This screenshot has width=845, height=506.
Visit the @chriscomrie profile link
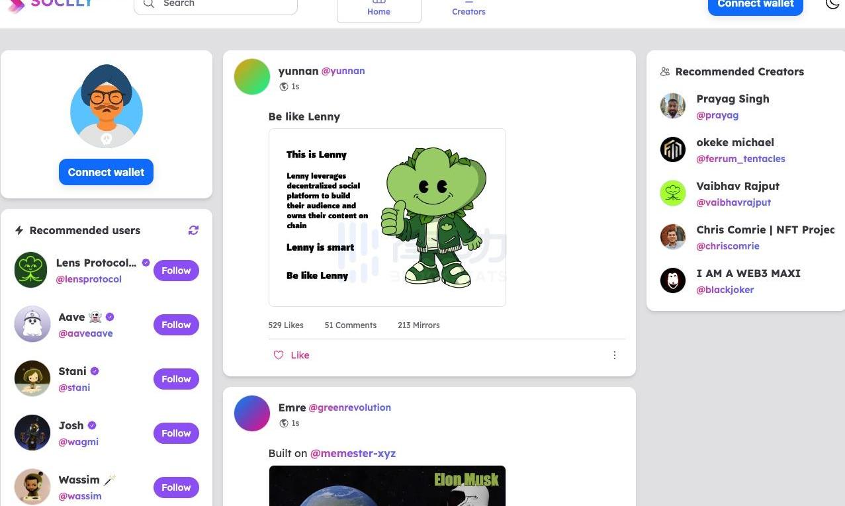click(x=727, y=246)
